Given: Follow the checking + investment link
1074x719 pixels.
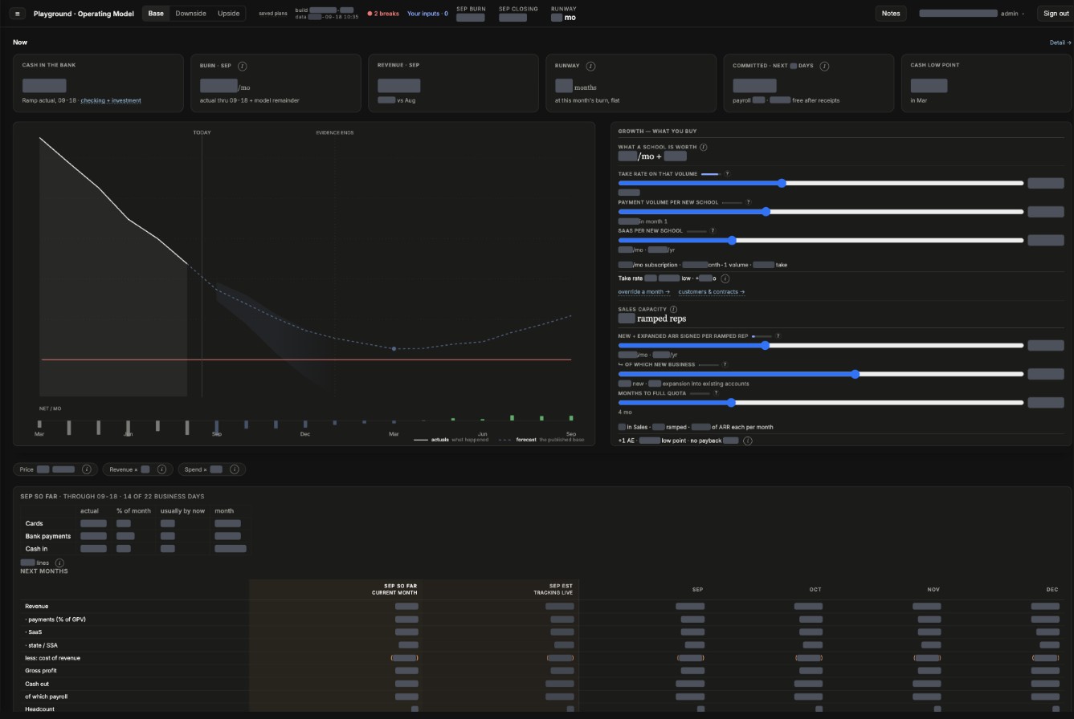Looking at the screenshot, I should (x=111, y=100).
